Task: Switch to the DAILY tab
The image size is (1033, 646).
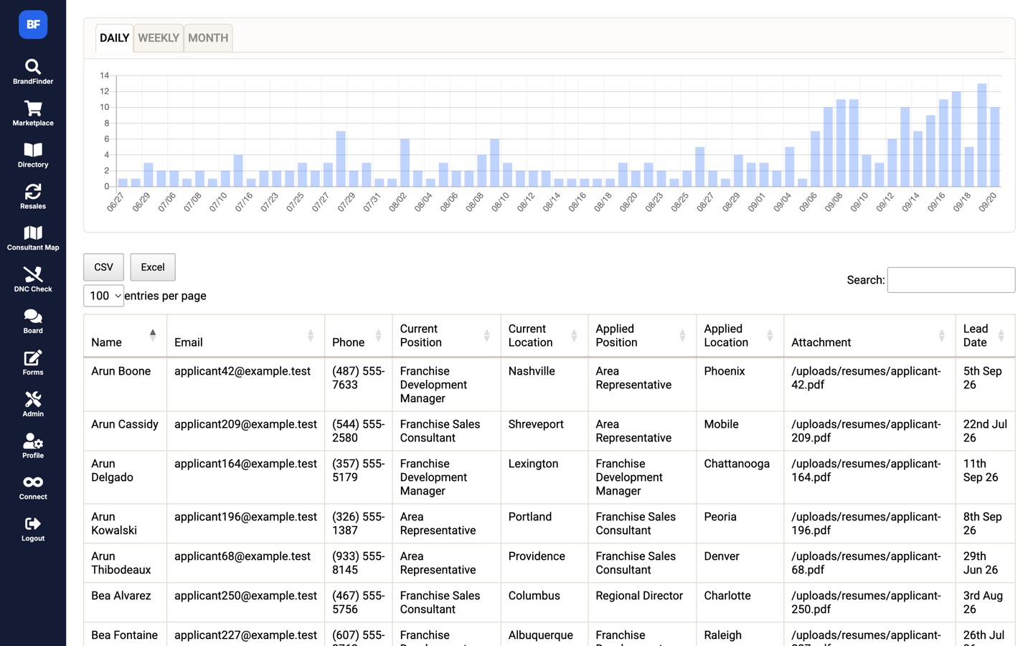Action: tap(114, 38)
